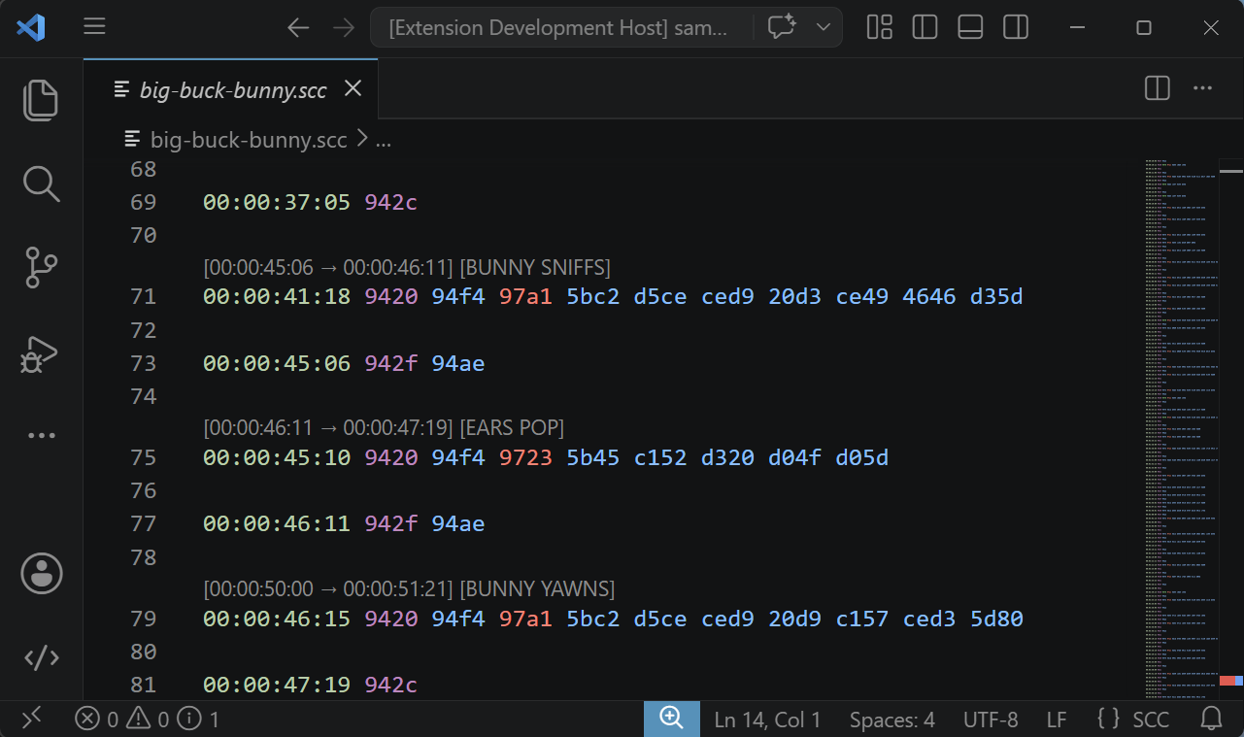Click the zoom magnifier status item
The image size is (1244, 737).
pyautogui.click(x=671, y=719)
